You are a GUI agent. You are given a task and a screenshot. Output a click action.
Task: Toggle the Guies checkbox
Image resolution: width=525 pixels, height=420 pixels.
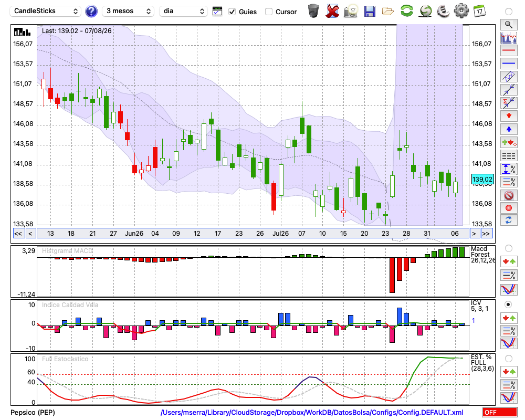[x=232, y=12]
